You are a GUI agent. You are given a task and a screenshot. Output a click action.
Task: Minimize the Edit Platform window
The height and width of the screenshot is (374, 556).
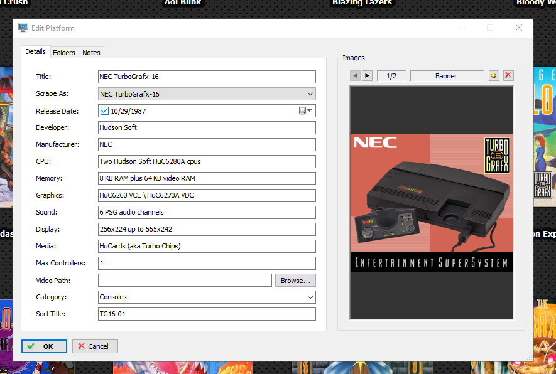[x=462, y=28]
